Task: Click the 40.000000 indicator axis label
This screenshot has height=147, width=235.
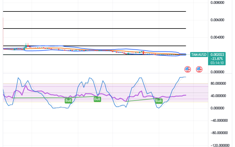Action: point(218,96)
